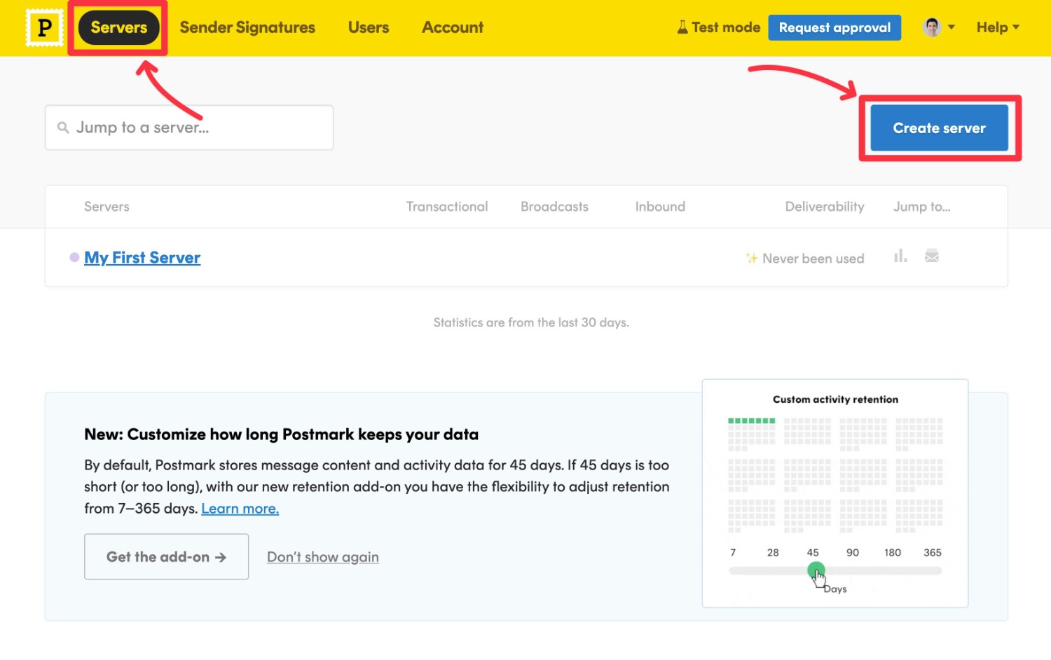The width and height of the screenshot is (1051, 660).
Task: Go to Sender Signatures tab
Action: pyautogui.click(x=247, y=27)
